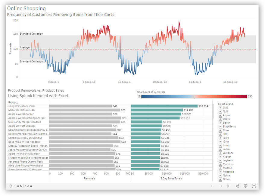Click the lower 'Standard Deviation' label
The height and width of the screenshot is (196, 265).
[x=31, y=61]
